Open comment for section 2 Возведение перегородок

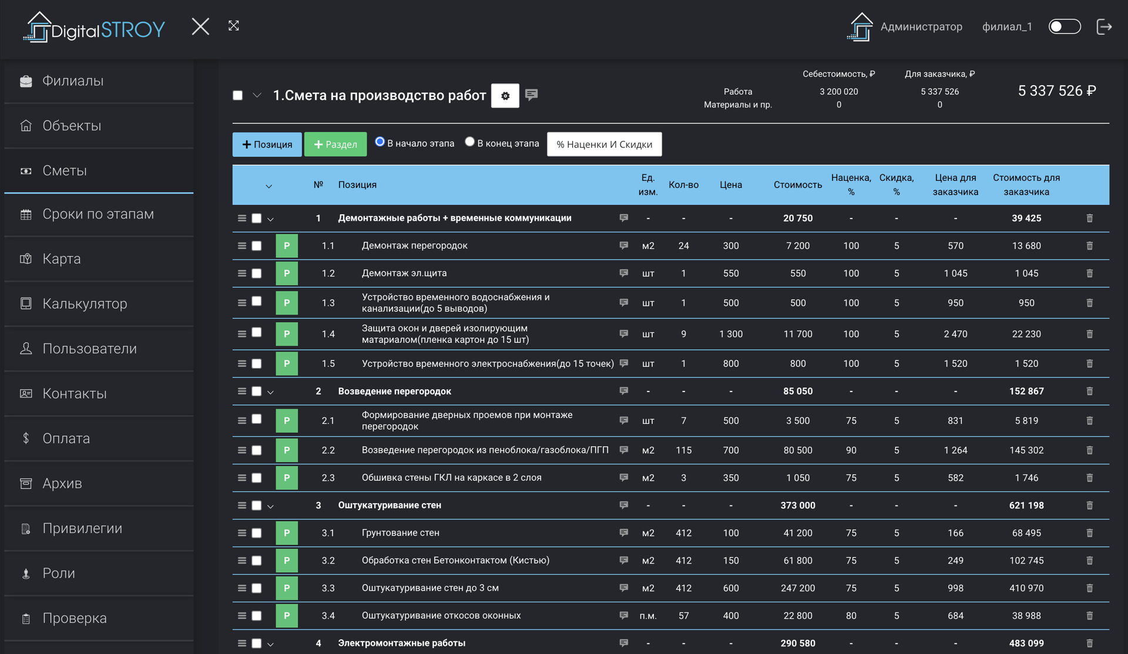coord(624,391)
